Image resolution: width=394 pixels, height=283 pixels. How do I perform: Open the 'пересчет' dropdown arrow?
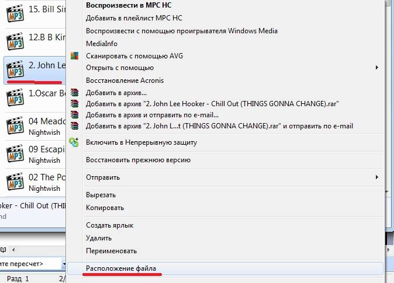[x=63, y=264]
